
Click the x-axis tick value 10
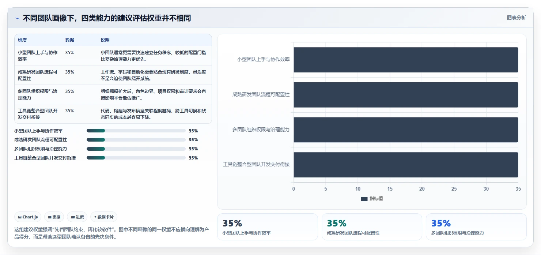(x=358, y=189)
